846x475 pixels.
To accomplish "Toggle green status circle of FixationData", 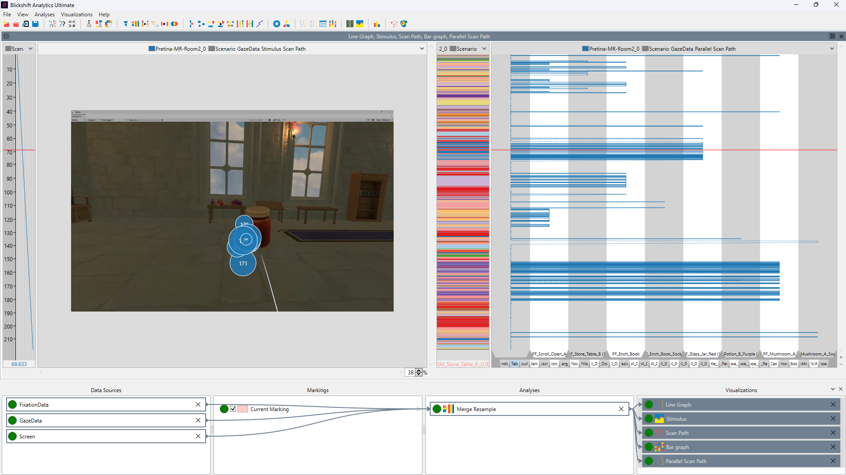I will 12,404.
